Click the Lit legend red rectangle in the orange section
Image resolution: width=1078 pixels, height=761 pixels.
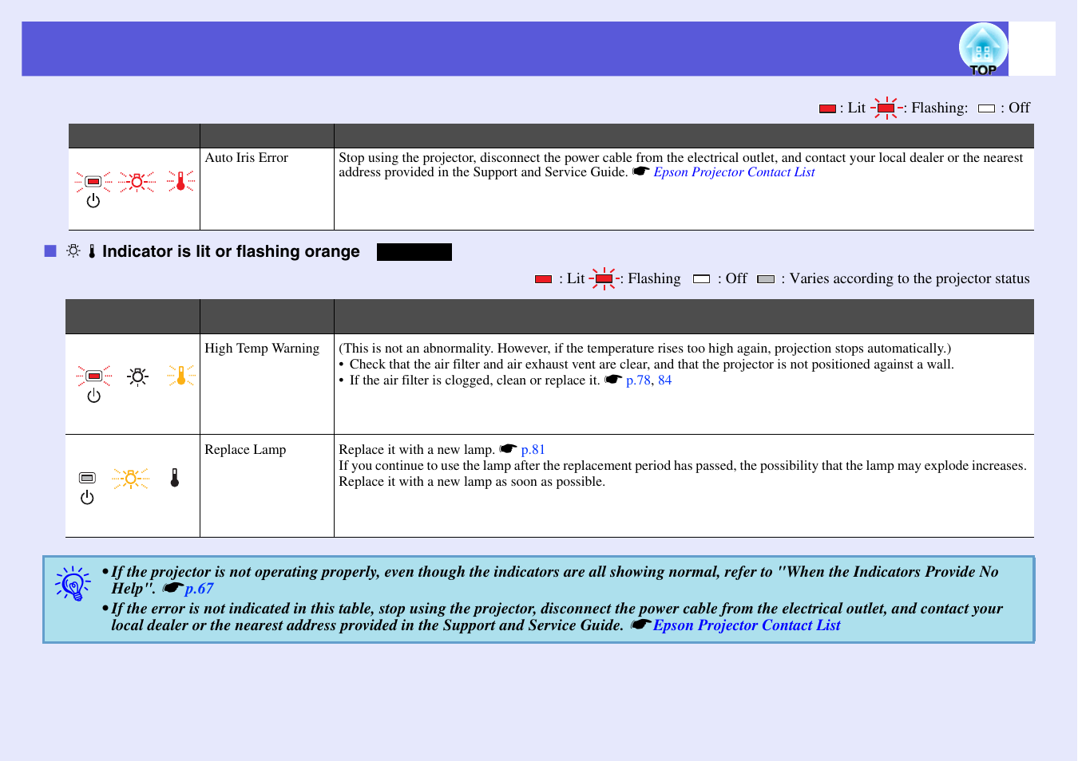pyautogui.click(x=543, y=279)
